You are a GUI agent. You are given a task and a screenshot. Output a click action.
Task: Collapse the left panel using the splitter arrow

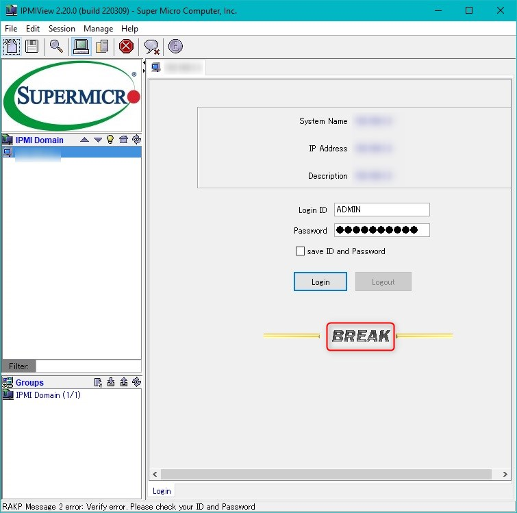(144, 64)
